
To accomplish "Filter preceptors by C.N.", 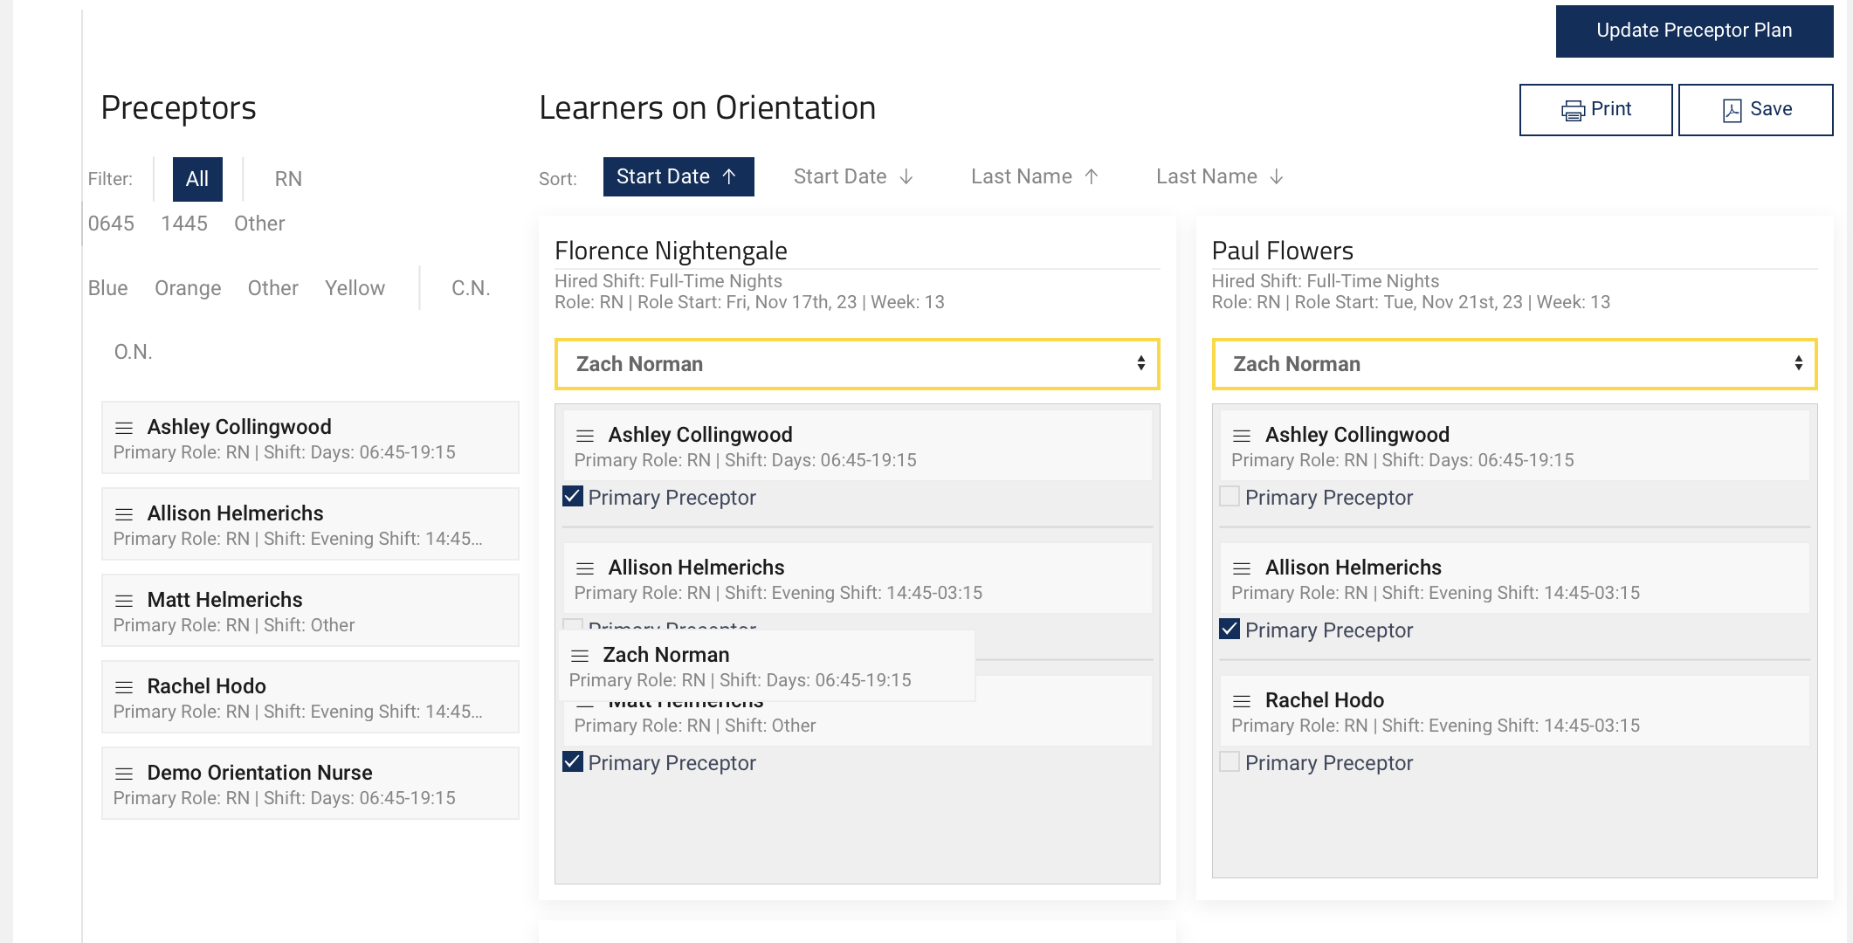I will point(471,289).
